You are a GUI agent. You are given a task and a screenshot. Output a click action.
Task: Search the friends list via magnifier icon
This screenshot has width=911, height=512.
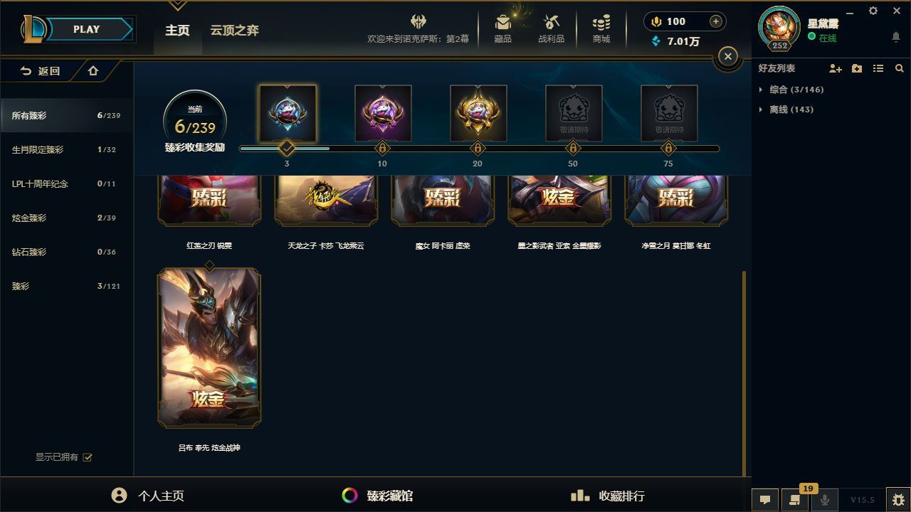click(900, 68)
